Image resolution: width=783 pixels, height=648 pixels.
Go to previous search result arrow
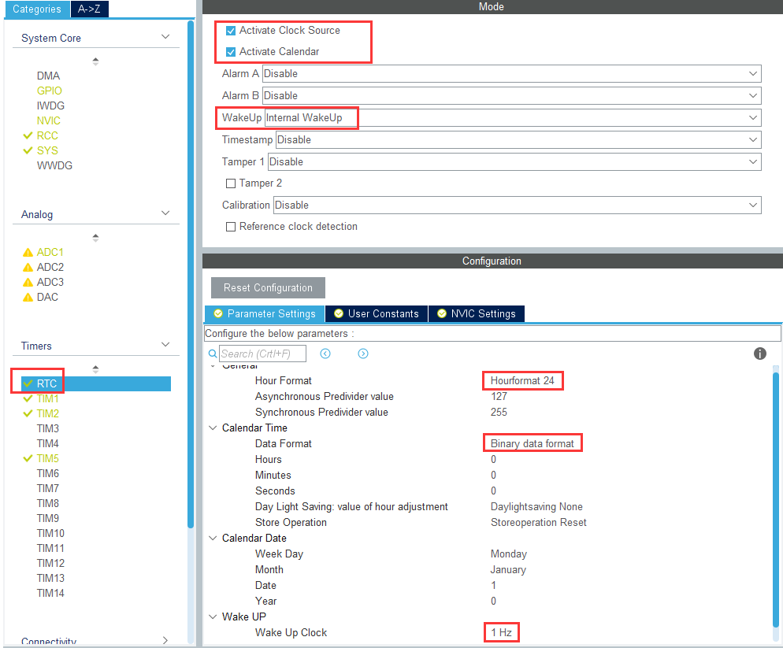click(x=325, y=354)
